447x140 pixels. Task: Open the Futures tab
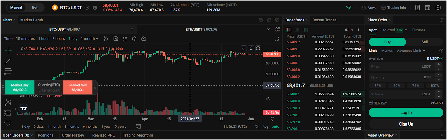click(419, 30)
